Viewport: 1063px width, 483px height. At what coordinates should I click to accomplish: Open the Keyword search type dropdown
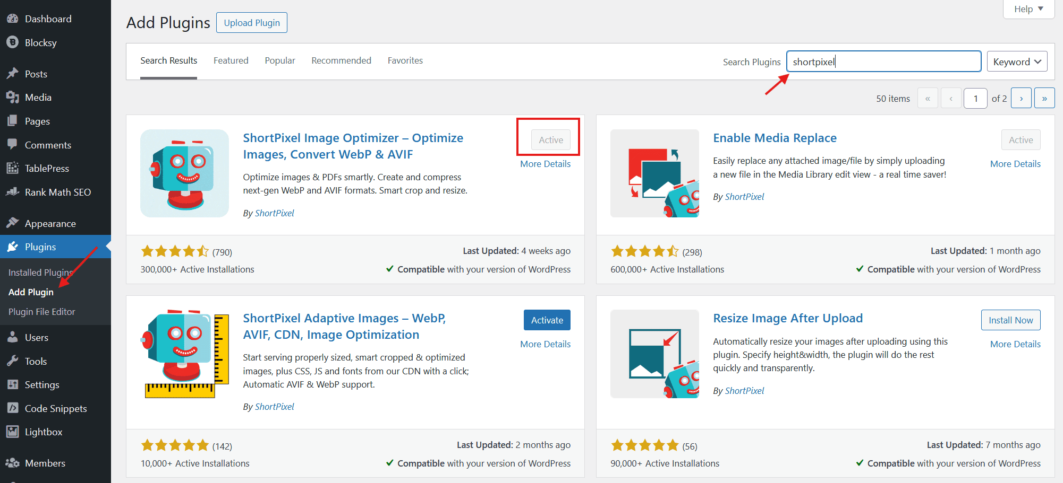[1016, 62]
